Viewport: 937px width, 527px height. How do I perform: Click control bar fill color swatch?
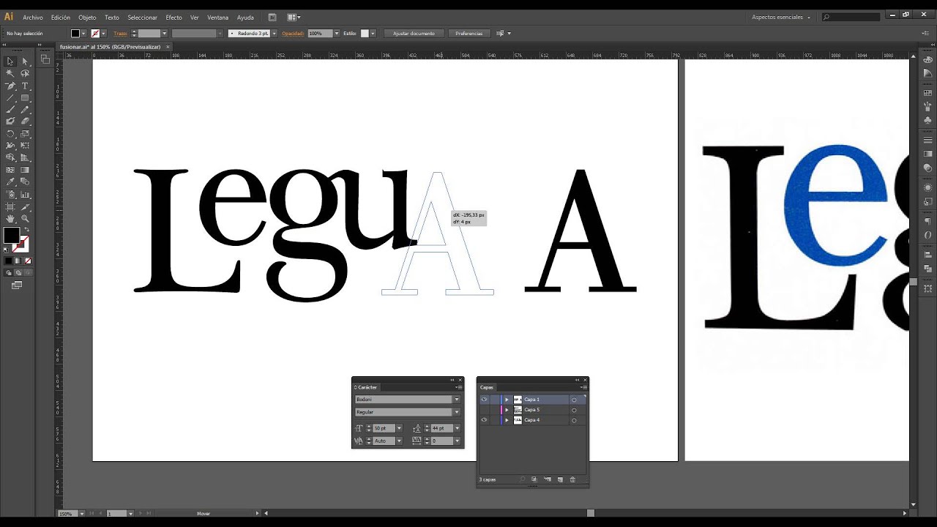(x=75, y=34)
